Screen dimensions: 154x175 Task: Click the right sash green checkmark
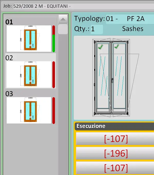pos(117,46)
